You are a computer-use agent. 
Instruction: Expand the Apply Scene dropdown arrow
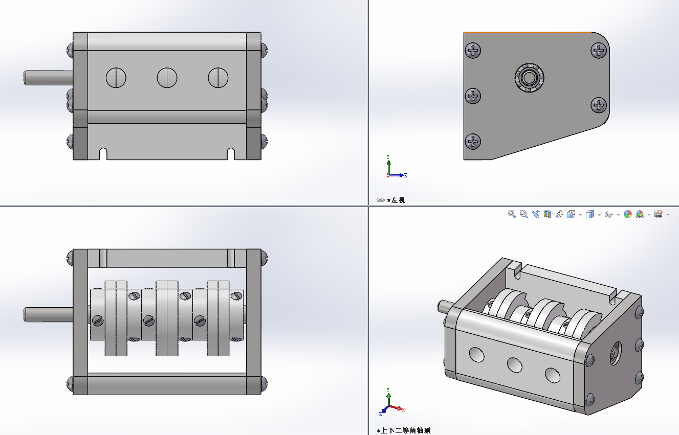(649, 215)
